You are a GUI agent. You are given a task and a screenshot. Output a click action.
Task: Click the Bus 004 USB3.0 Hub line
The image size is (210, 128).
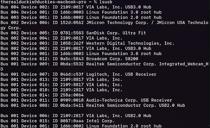coord(76,7)
